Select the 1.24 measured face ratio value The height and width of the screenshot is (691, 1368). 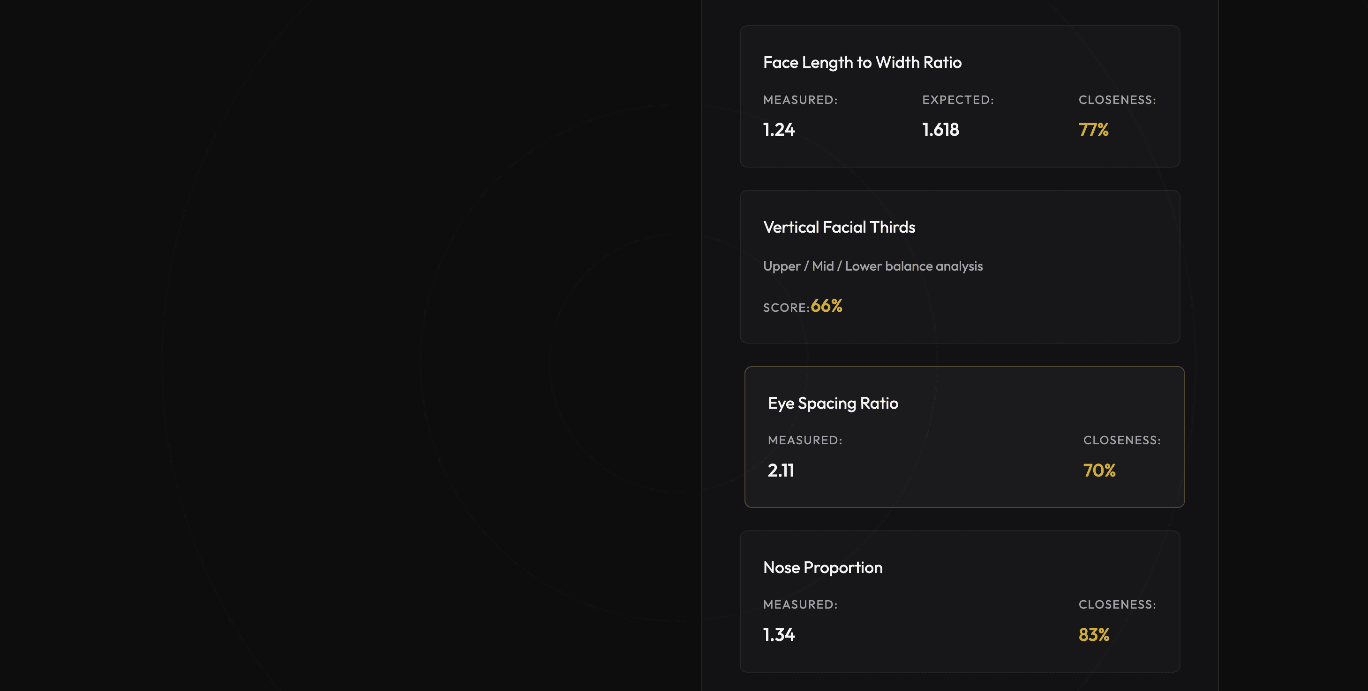tap(779, 130)
